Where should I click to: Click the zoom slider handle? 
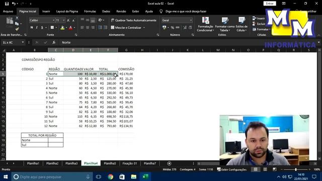pyautogui.click(x=296, y=169)
